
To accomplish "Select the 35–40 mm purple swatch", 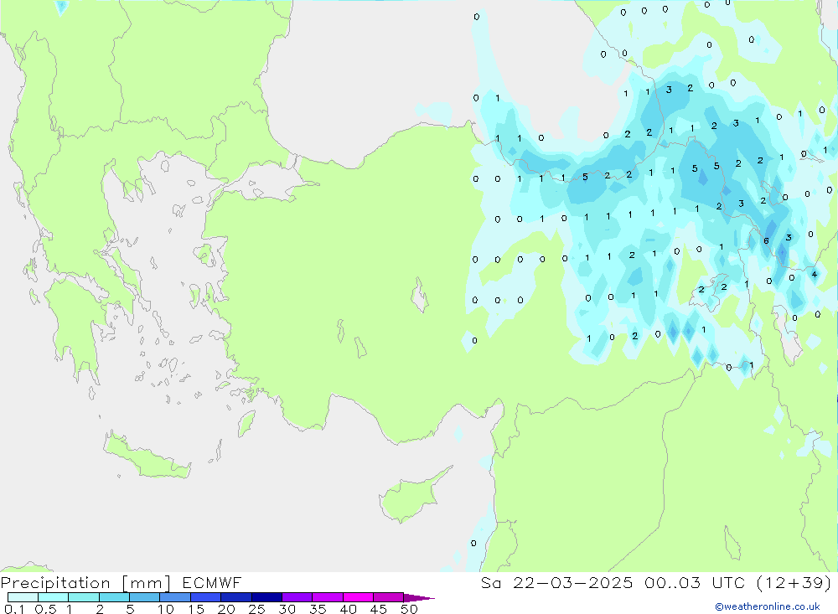I will [328, 597].
